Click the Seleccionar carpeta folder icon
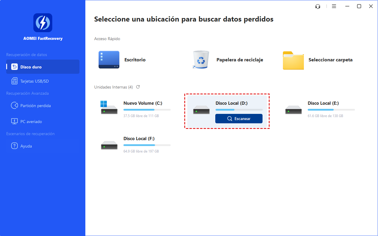This screenshot has height=236, width=378. [x=293, y=60]
